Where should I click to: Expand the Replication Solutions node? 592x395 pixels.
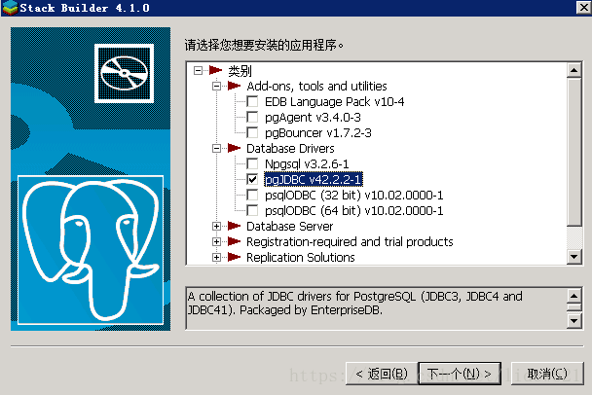pos(216,257)
